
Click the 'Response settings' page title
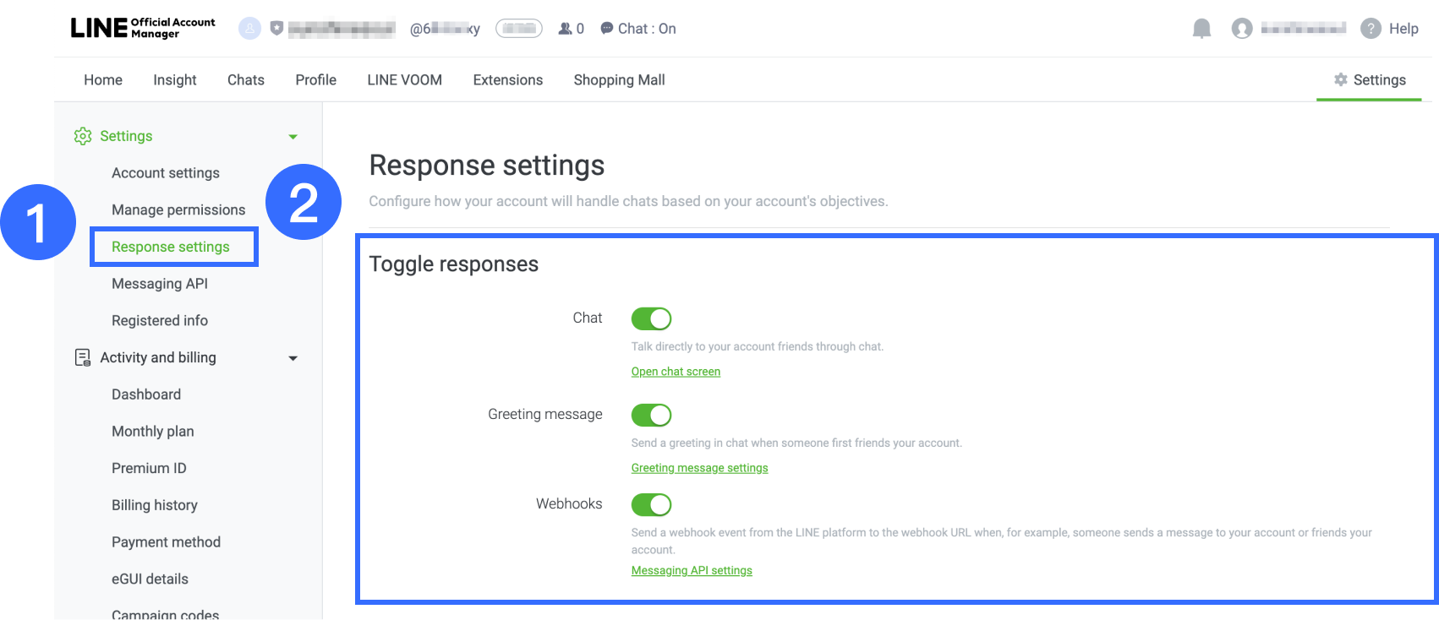487,166
